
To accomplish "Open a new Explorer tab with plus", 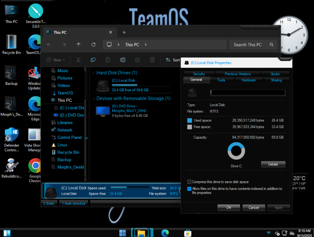I will coord(124,32).
